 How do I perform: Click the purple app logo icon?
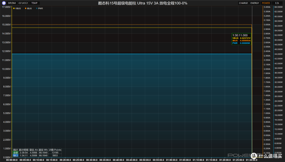4,3
